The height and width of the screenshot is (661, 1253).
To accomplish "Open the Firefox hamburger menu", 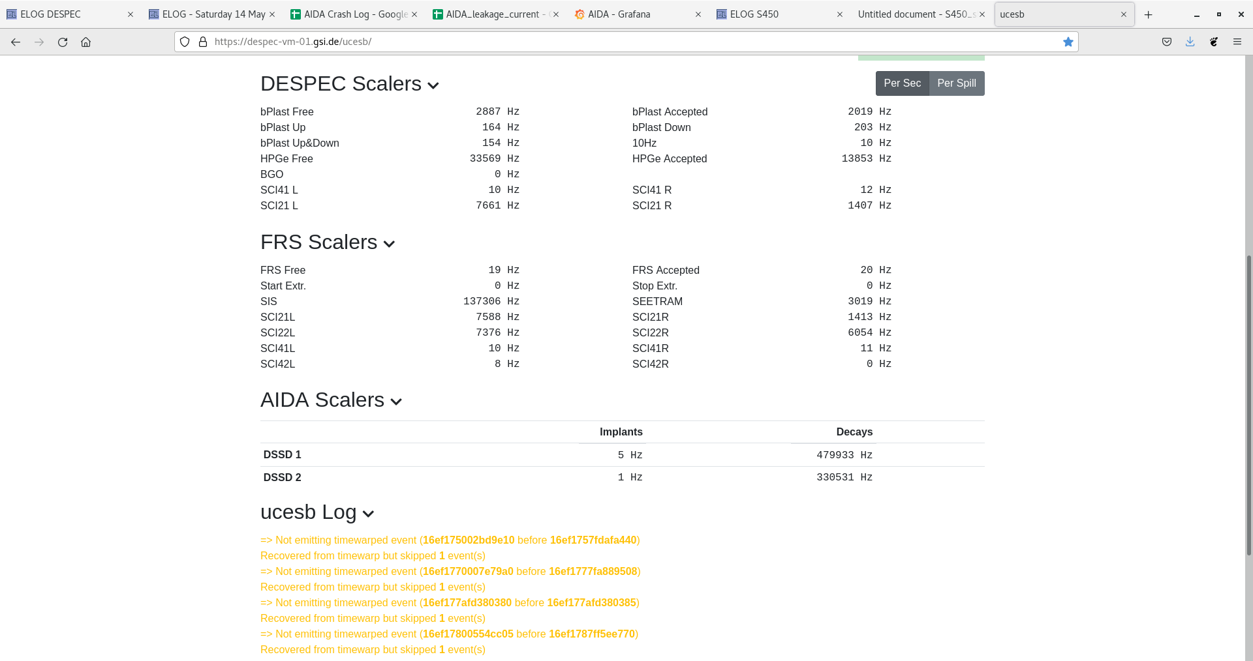I will pyautogui.click(x=1237, y=42).
